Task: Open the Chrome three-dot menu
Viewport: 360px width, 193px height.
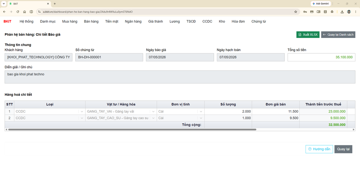Action: click(355, 12)
